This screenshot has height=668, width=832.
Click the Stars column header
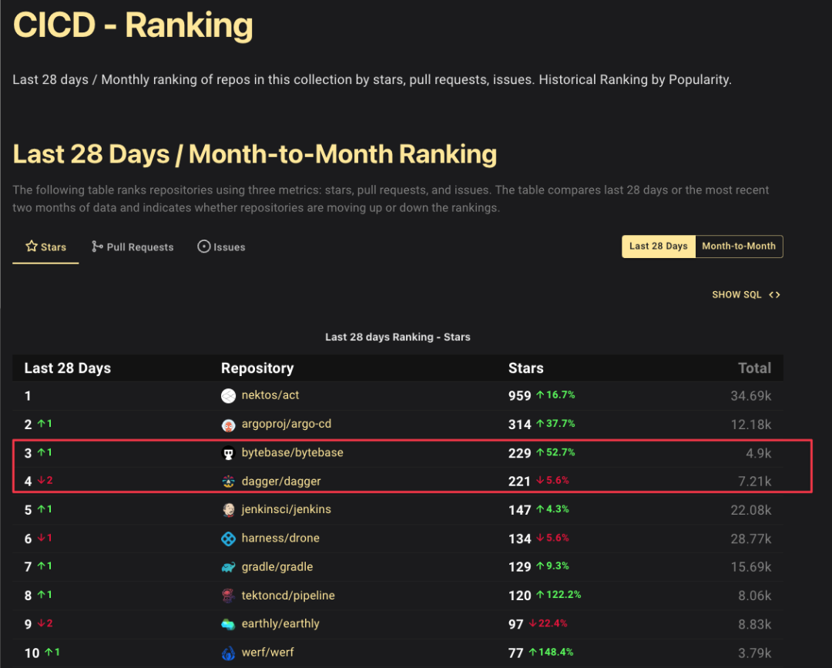(526, 368)
